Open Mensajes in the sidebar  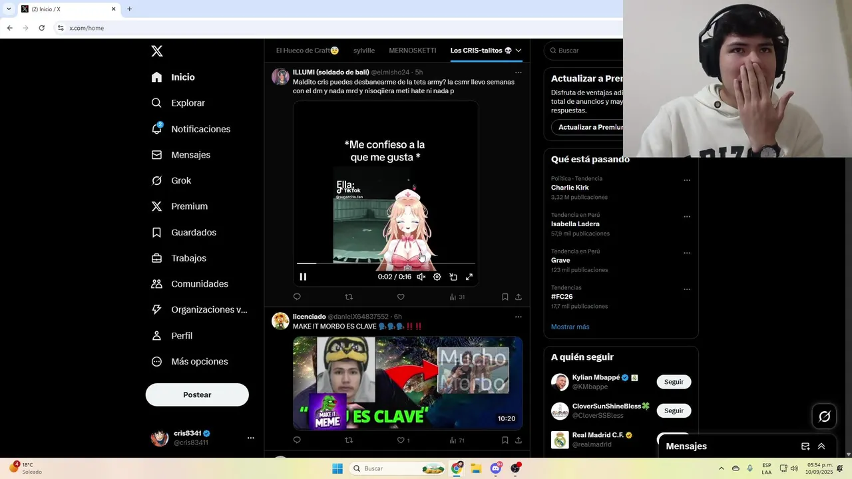point(180,154)
